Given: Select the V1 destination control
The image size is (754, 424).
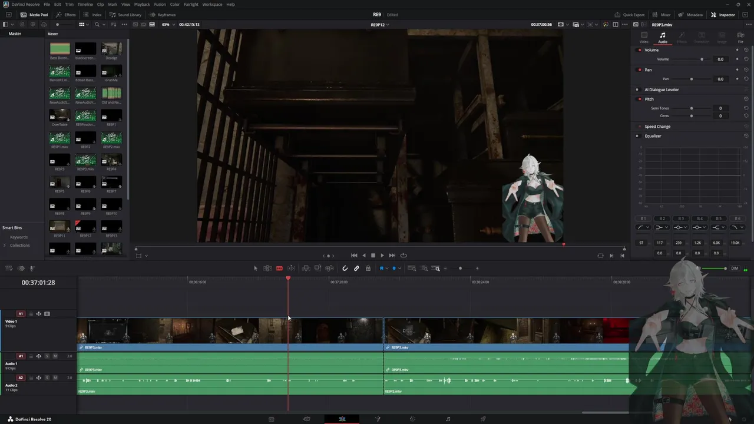Looking at the screenshot, I should (21, 314).
